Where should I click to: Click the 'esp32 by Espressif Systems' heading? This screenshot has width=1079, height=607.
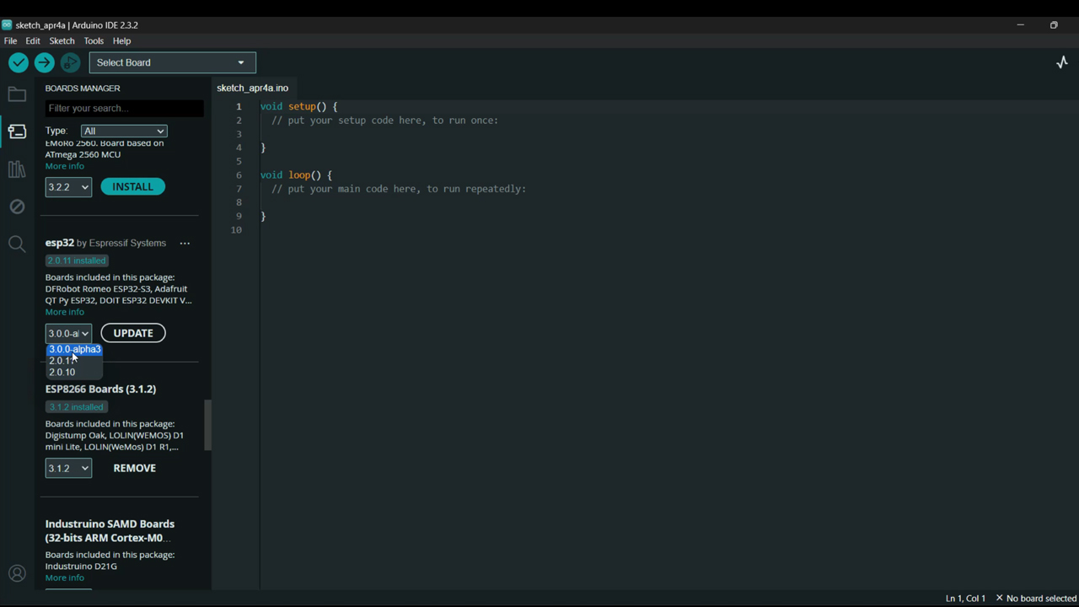(x=105, y=243)
